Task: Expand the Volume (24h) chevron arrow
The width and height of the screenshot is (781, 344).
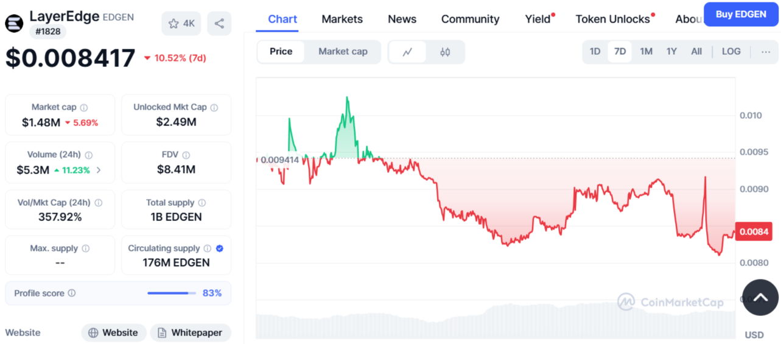Action: coord(99,170)
